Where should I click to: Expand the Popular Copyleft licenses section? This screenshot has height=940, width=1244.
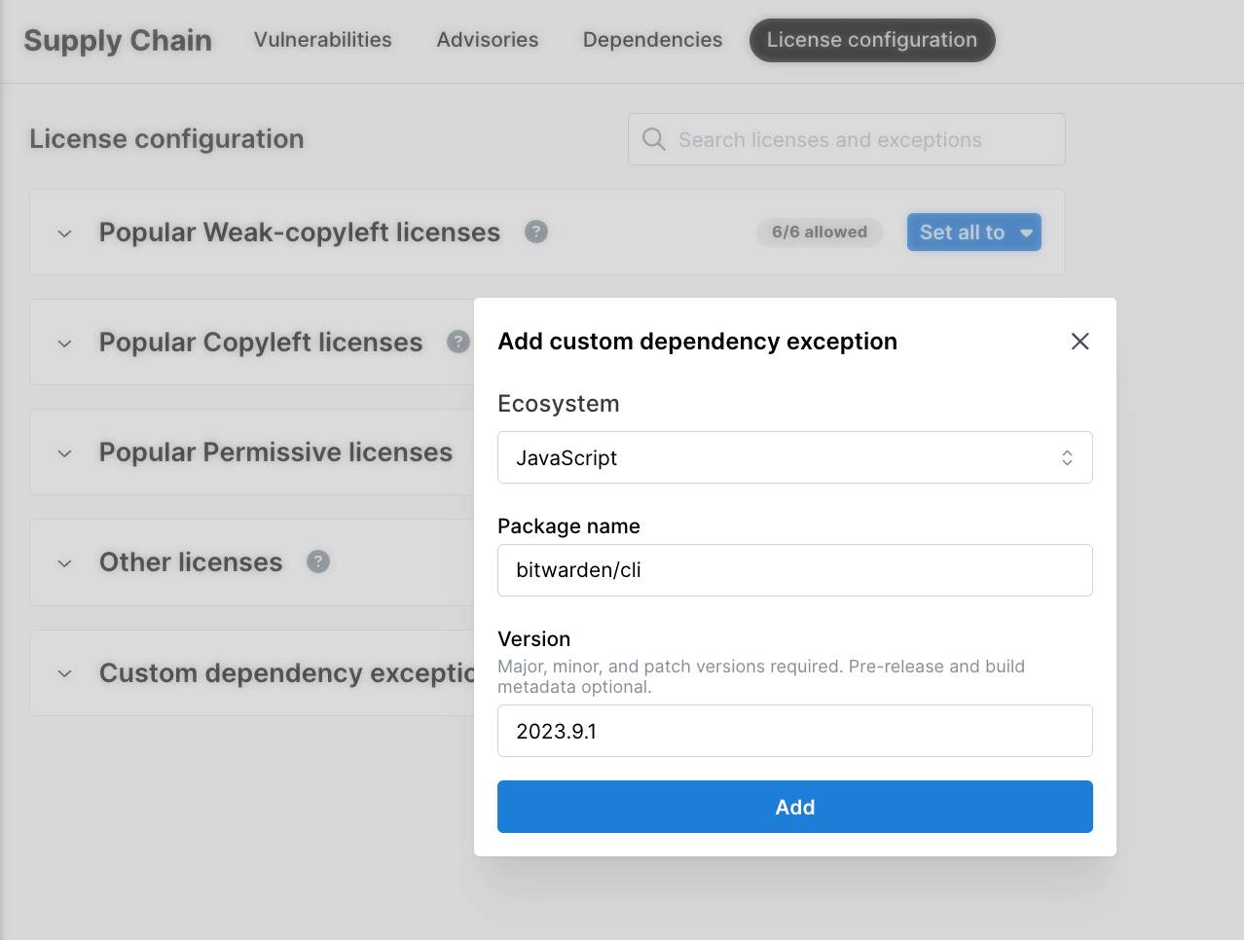[64, 343]
